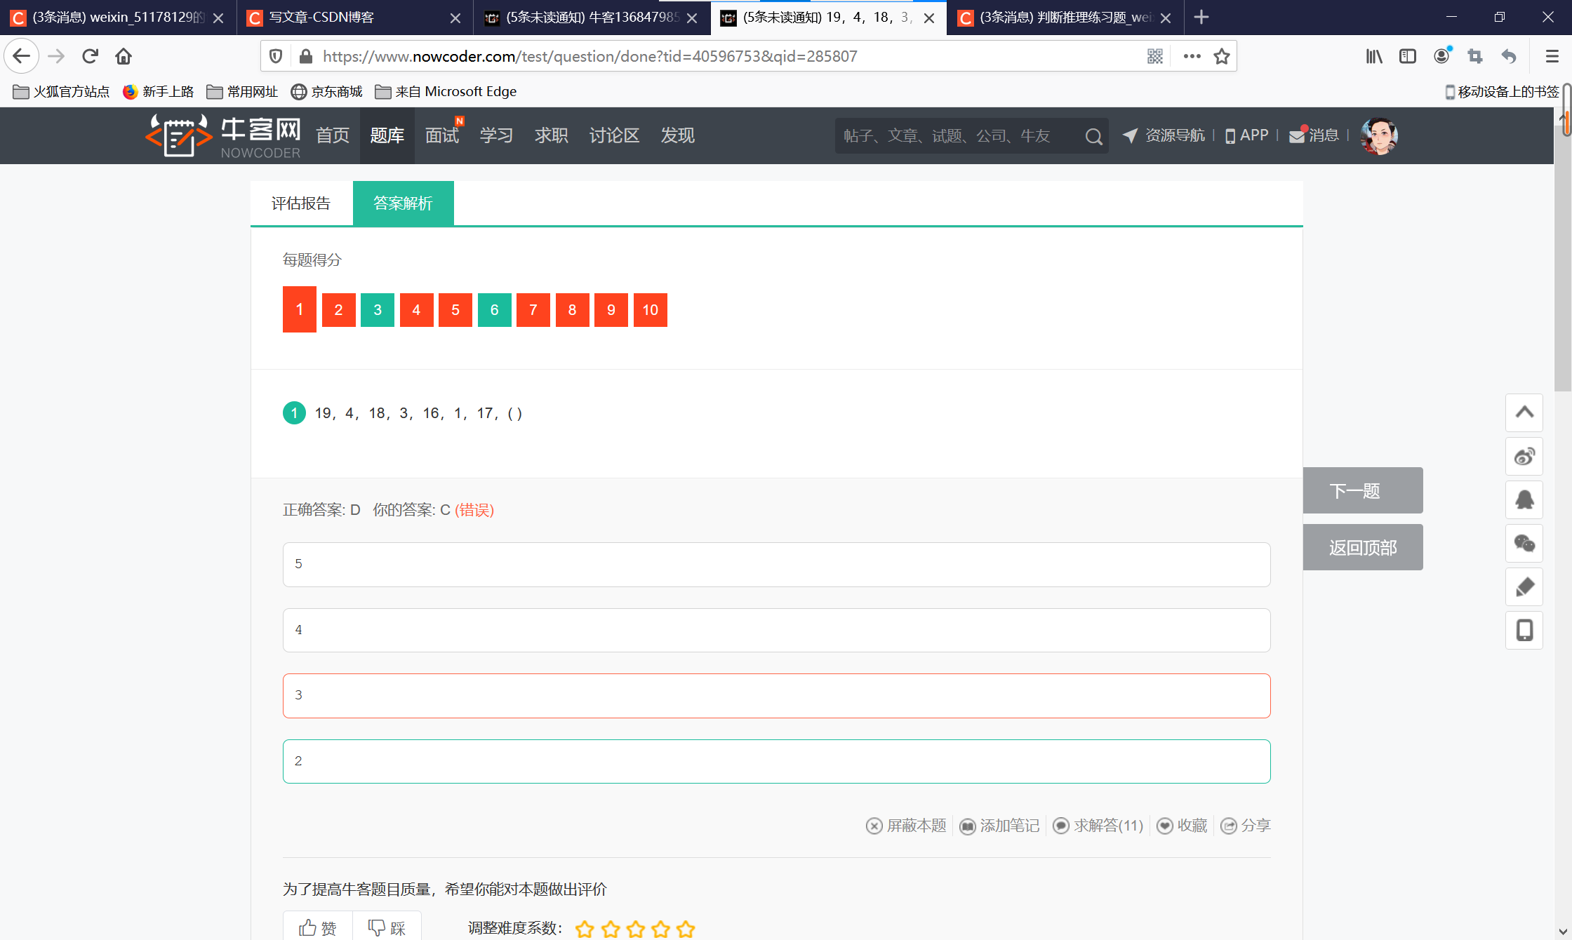Click the Nowcoder logo
Image resolution: width=1572 pixels, height=940 pixels.
tap(223, 135)
